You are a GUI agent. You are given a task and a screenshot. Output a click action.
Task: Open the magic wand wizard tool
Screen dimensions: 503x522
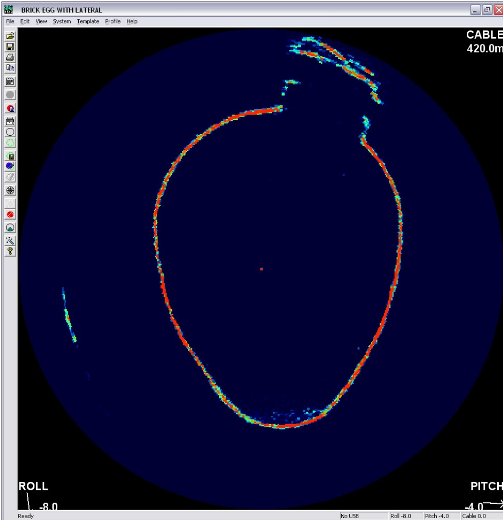click(x=10, y=240)
